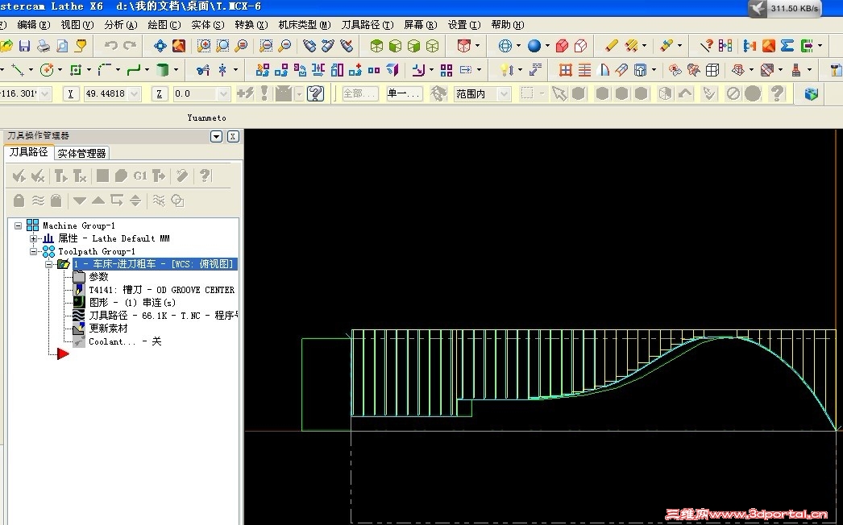Screen dimensions: 843x525
Task: Click the G1 post-process icon
Action: (140, 176)
